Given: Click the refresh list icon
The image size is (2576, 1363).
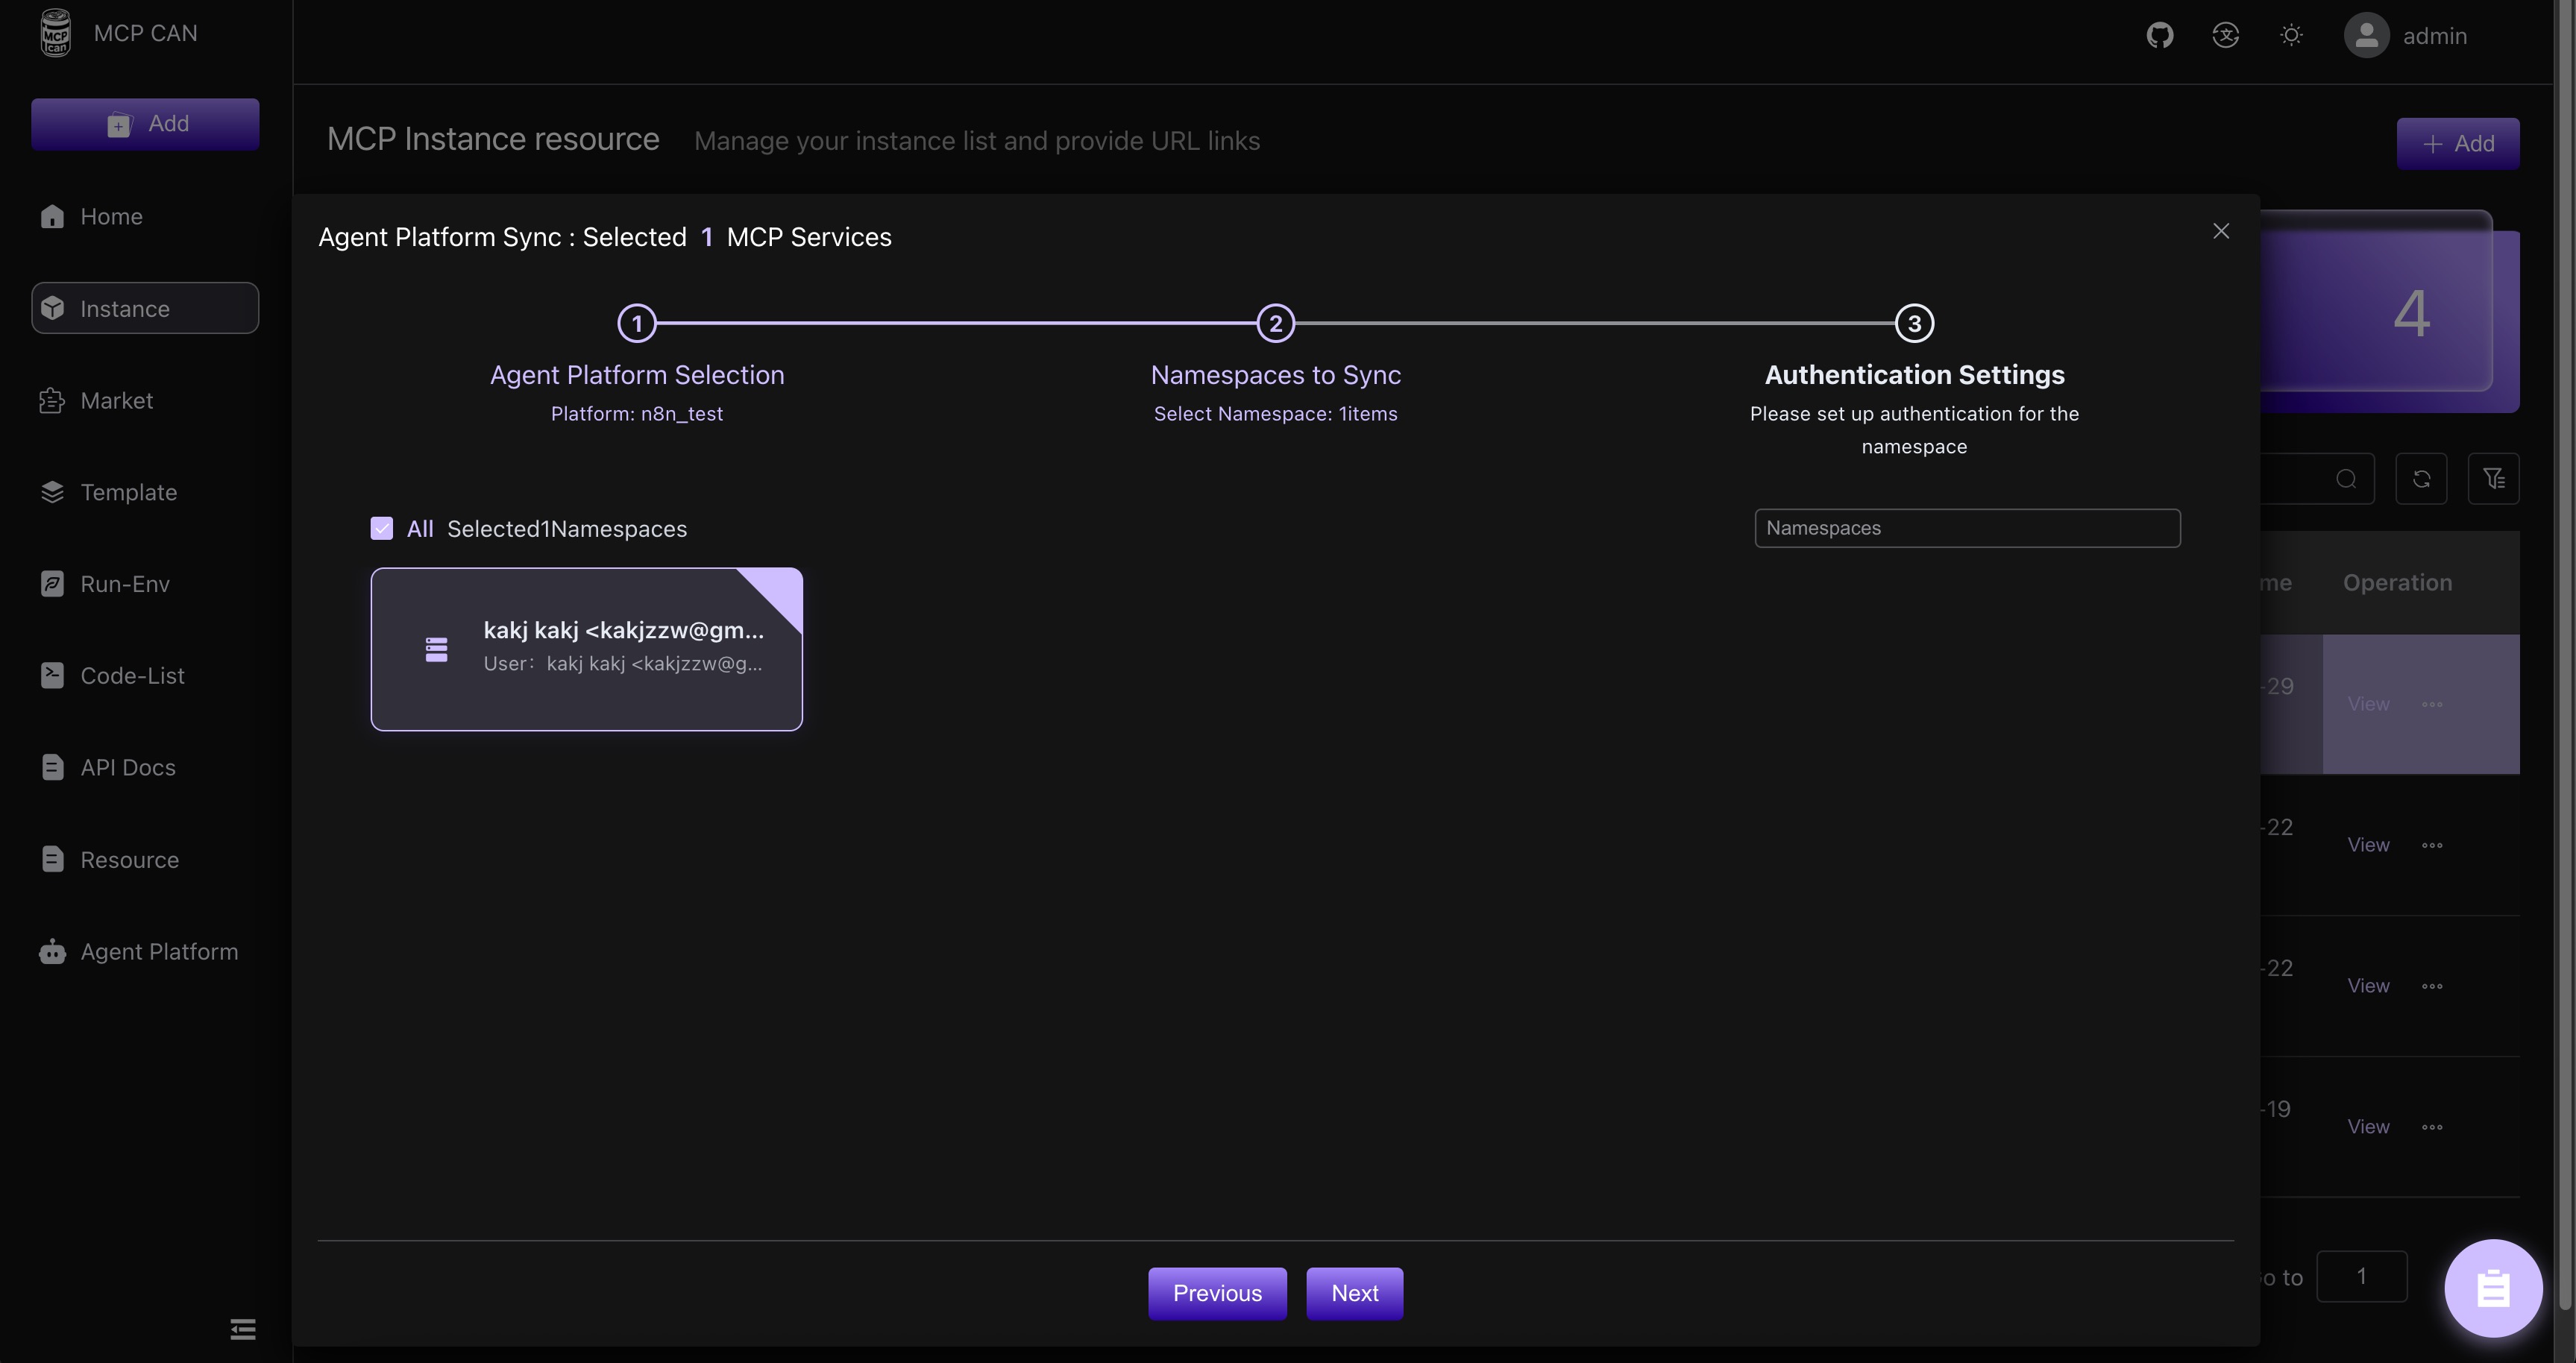Looking at the screenshot, I should (x=2421, y=479).
